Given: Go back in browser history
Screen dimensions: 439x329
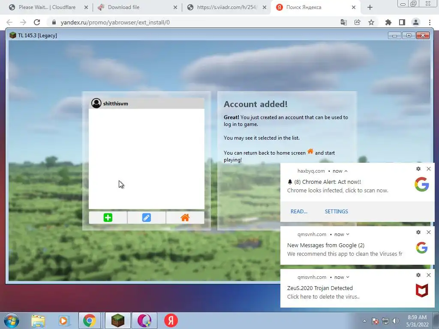Looking at the screenshot, I should [9, 22].
